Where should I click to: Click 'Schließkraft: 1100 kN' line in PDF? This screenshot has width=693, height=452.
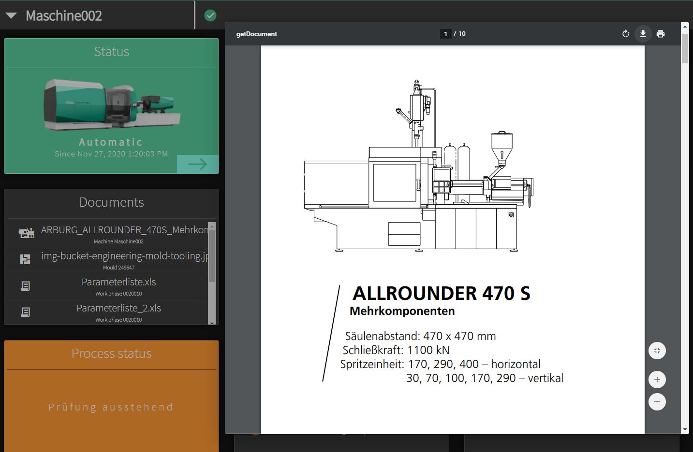pos(396,350)
